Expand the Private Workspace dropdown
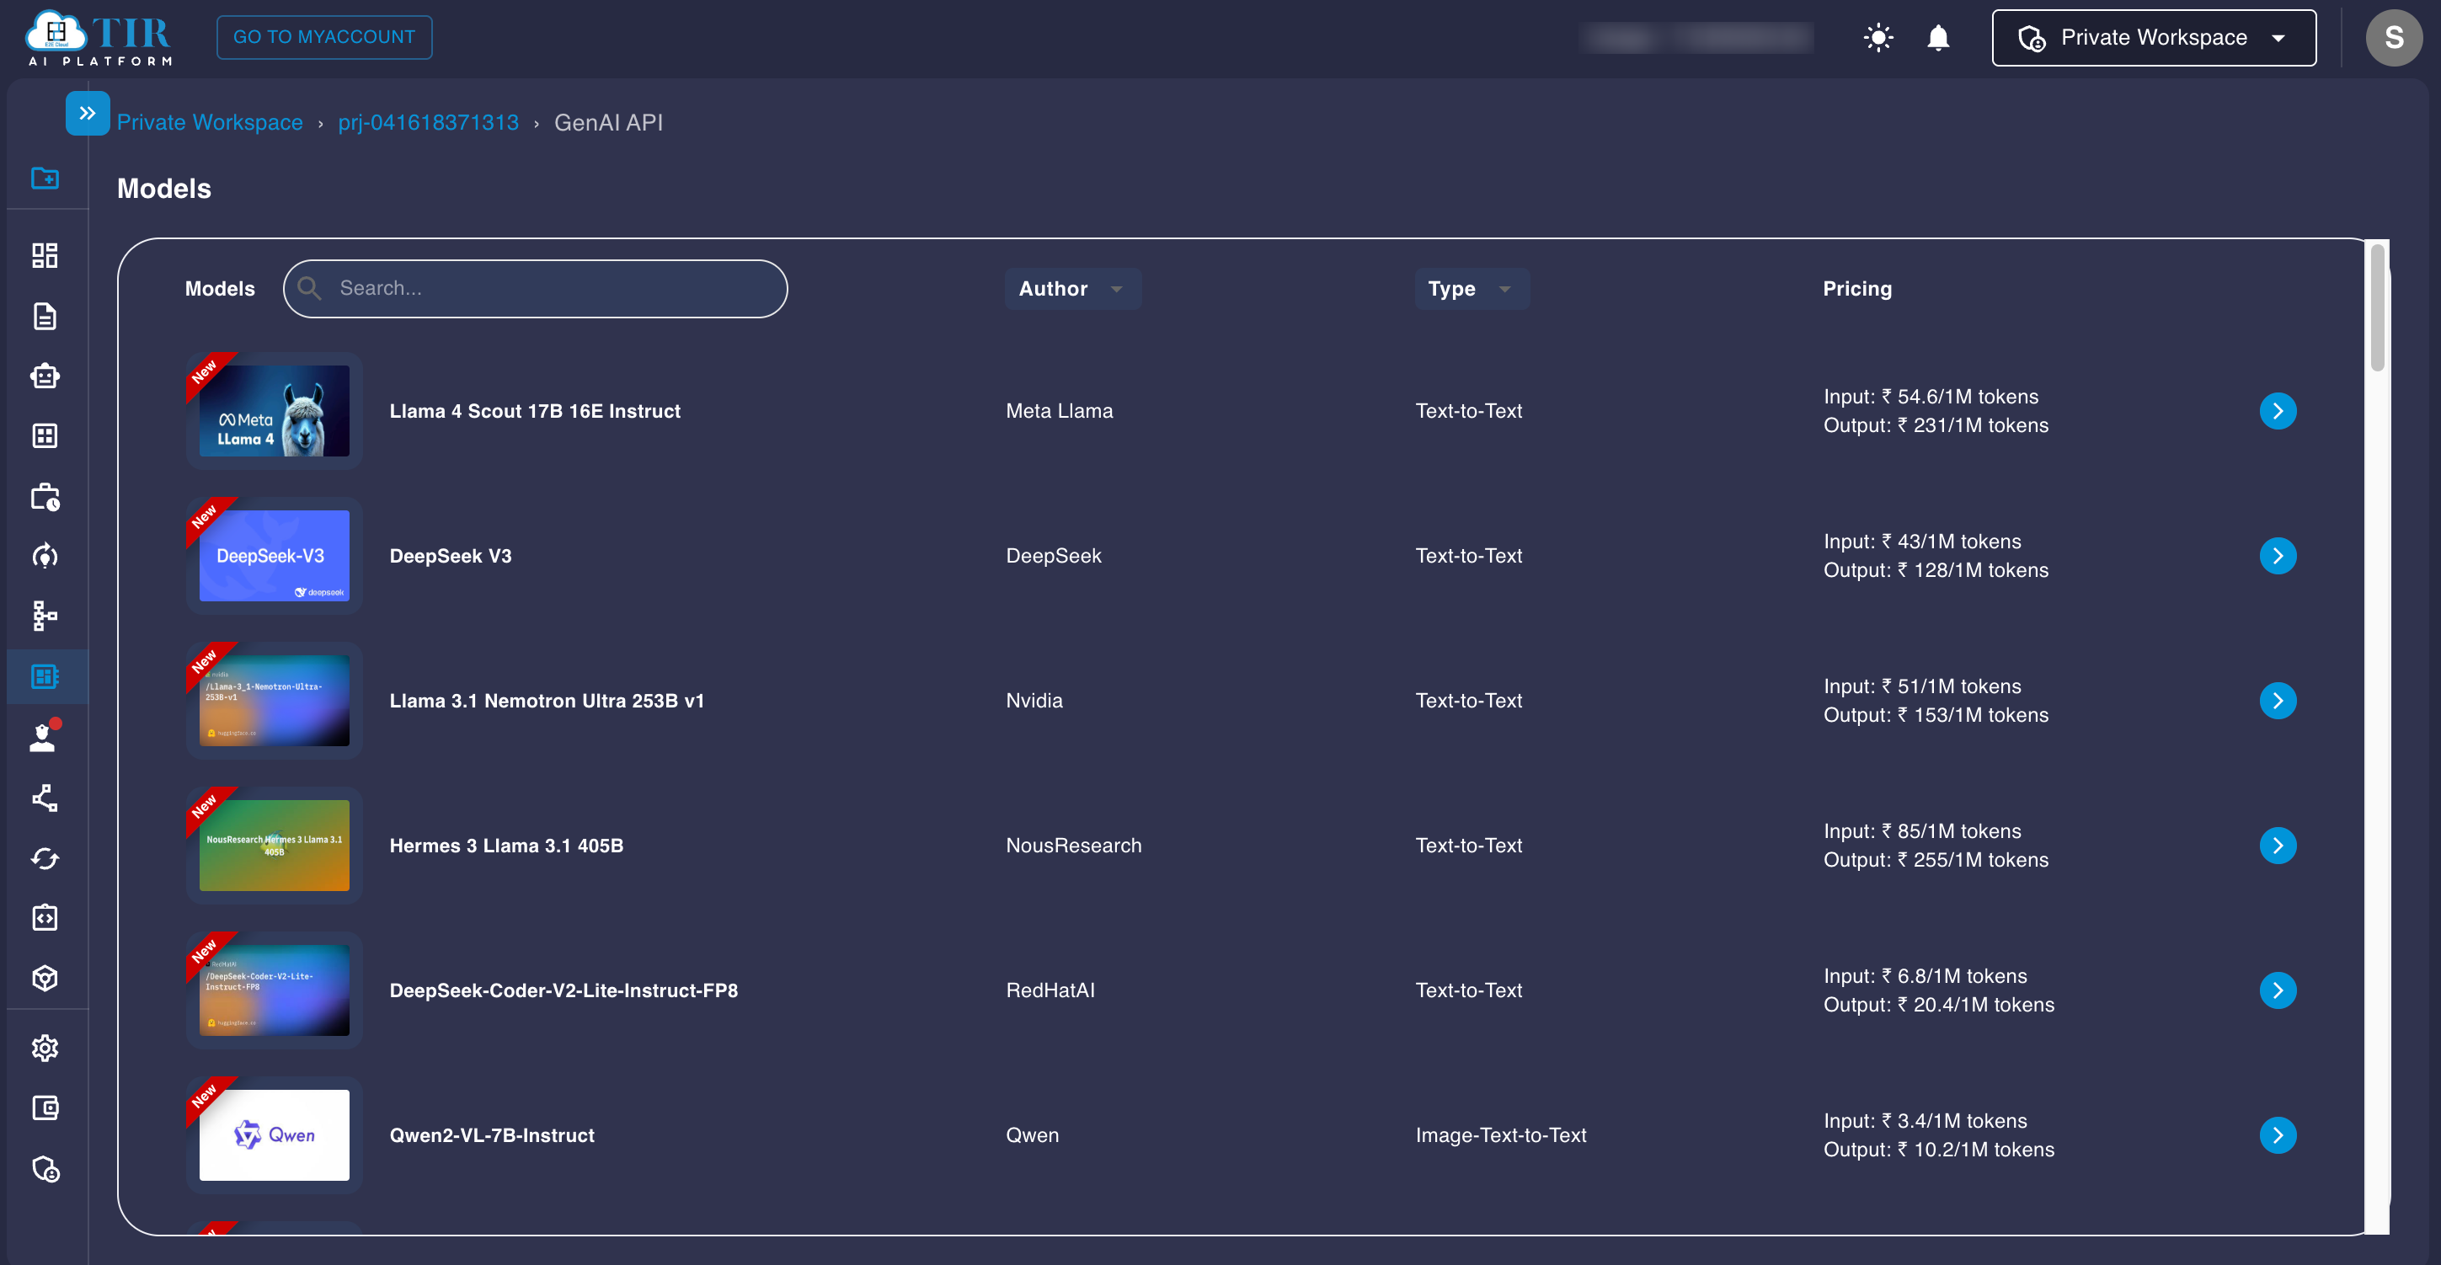Screen dimensions: 2441x1265 tap(2153, 38)
